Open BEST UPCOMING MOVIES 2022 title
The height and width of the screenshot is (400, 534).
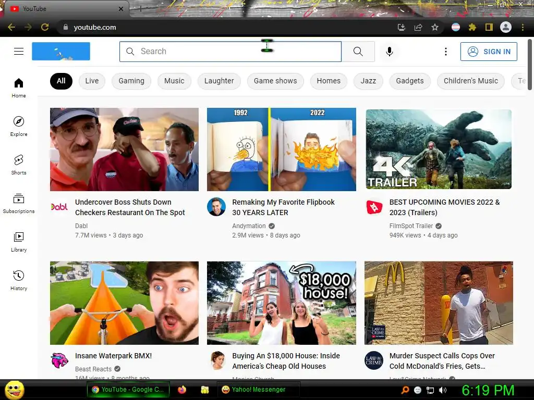point(444,207)
